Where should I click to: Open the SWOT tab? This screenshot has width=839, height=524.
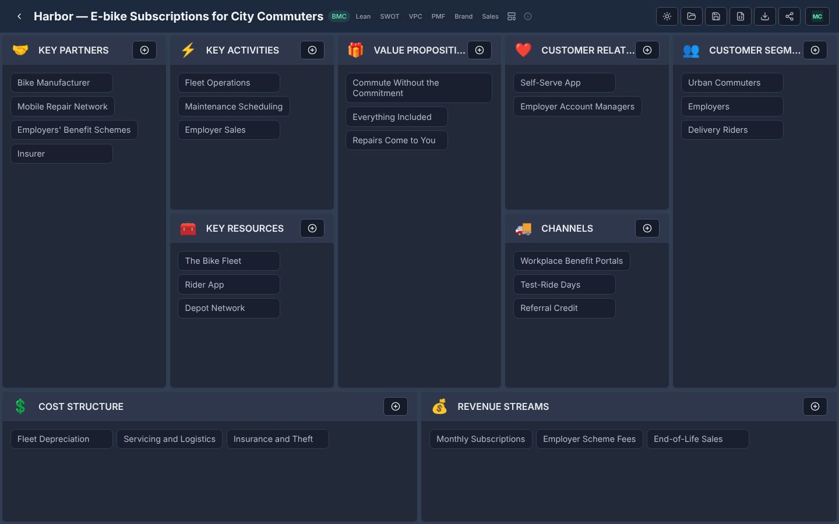coord(390,16)
